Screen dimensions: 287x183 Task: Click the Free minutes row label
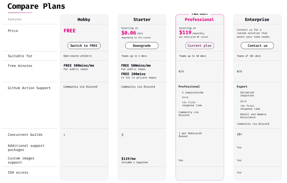click(20, 65)
